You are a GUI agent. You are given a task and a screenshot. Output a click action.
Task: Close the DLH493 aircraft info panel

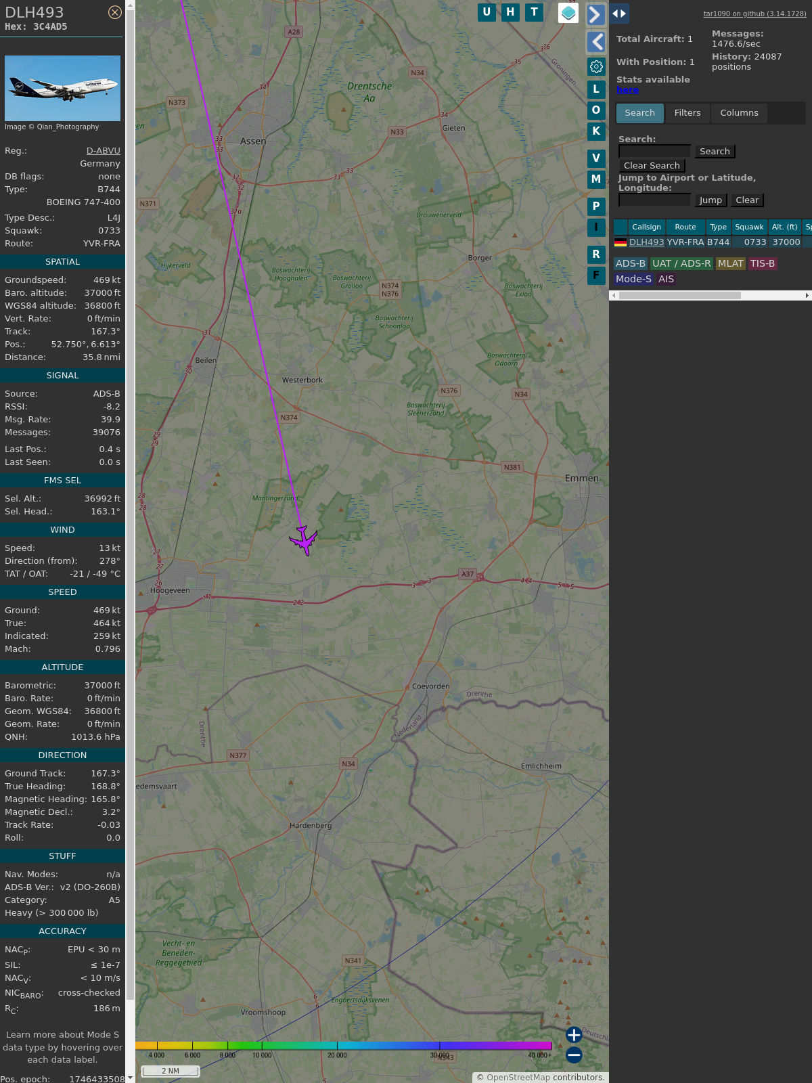(x=115, y=12)
